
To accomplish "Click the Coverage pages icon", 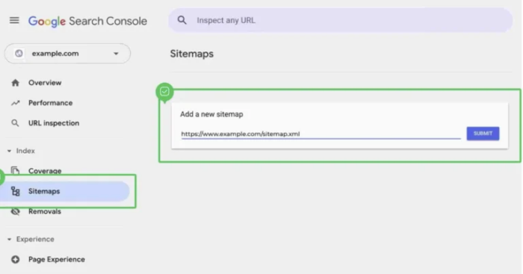I will pos(16,171).
